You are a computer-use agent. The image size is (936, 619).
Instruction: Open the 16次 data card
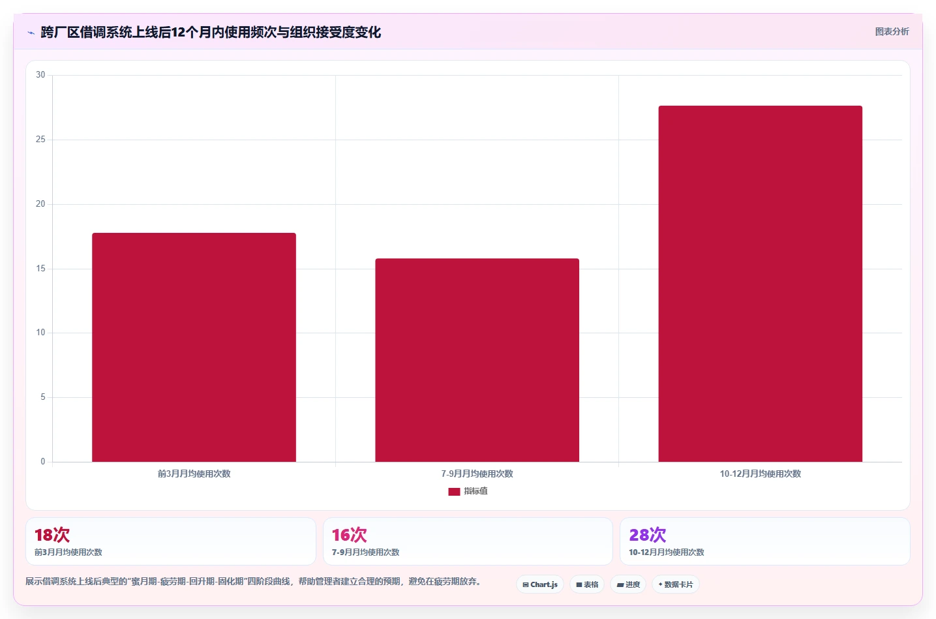coord(468,541)
